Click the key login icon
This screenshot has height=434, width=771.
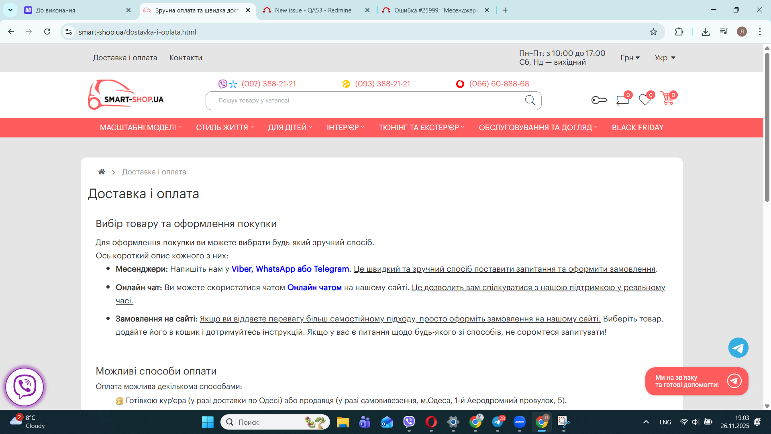[599, 100]
